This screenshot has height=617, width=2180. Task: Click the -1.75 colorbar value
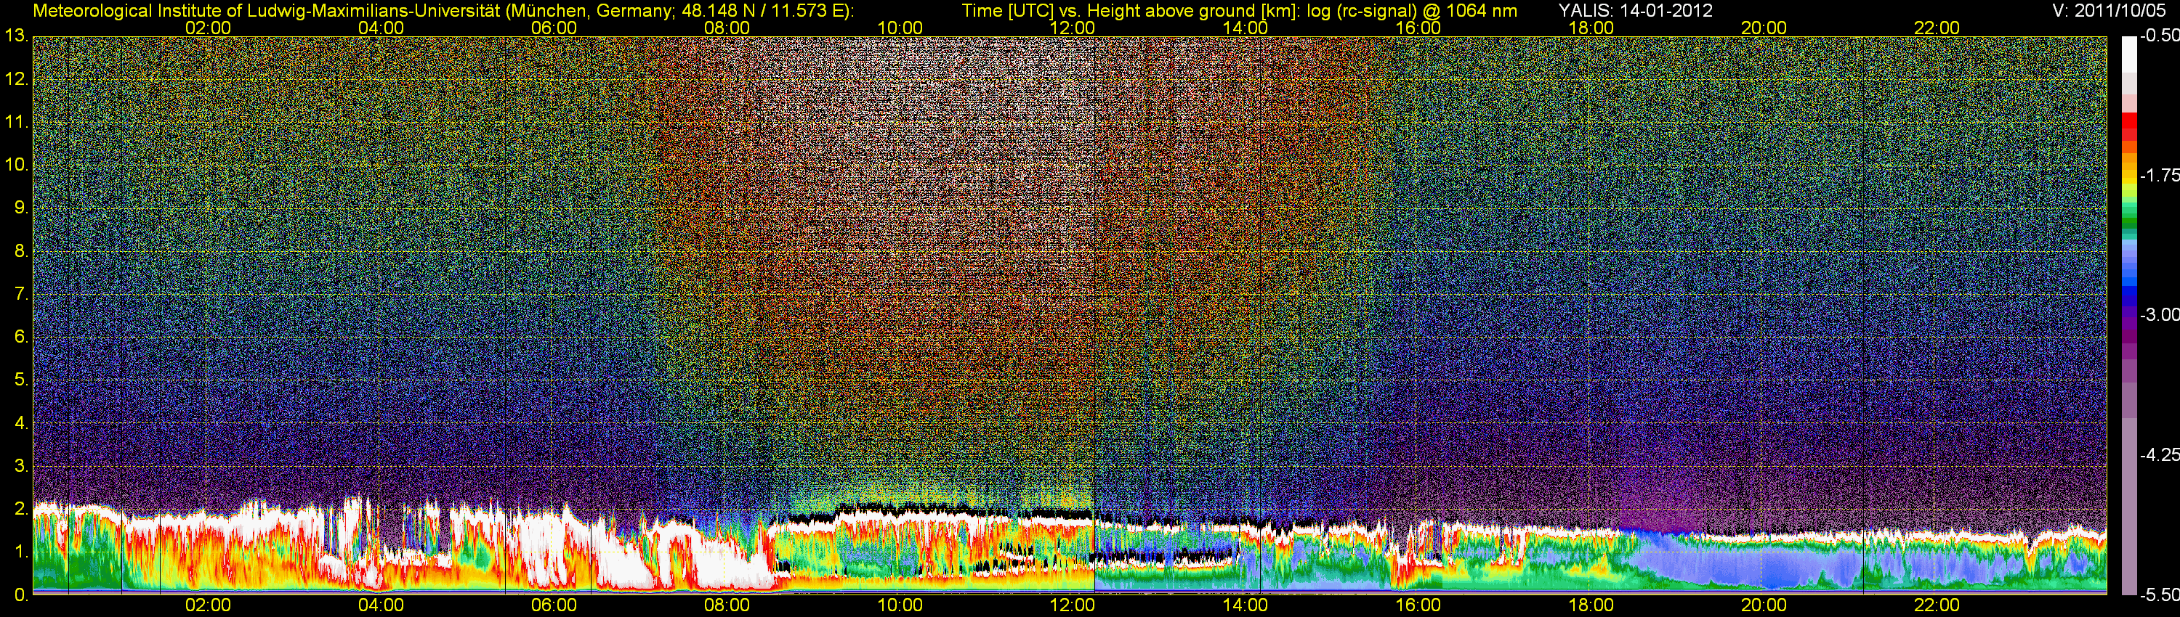tap(2159, 176)
